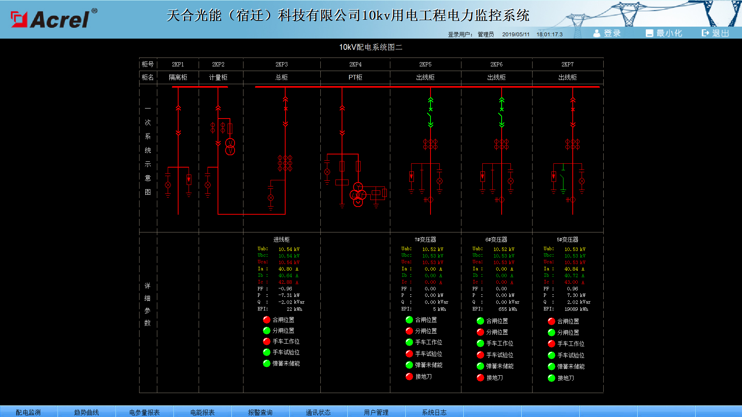Click 7#变压器 合闸位置 green indicator
Image resolution: width=742 pixels, height=417 pixels.
409,320
